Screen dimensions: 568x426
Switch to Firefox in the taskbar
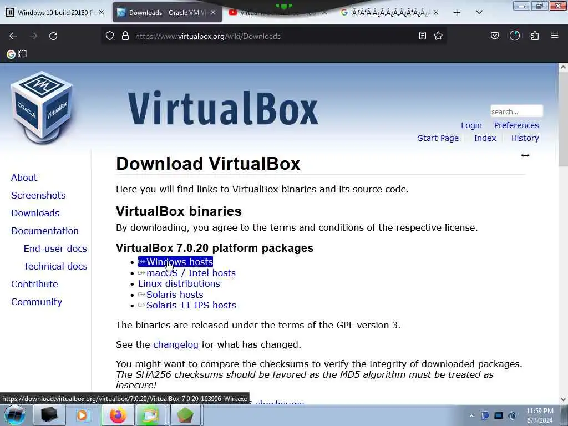tap(118, 415)
